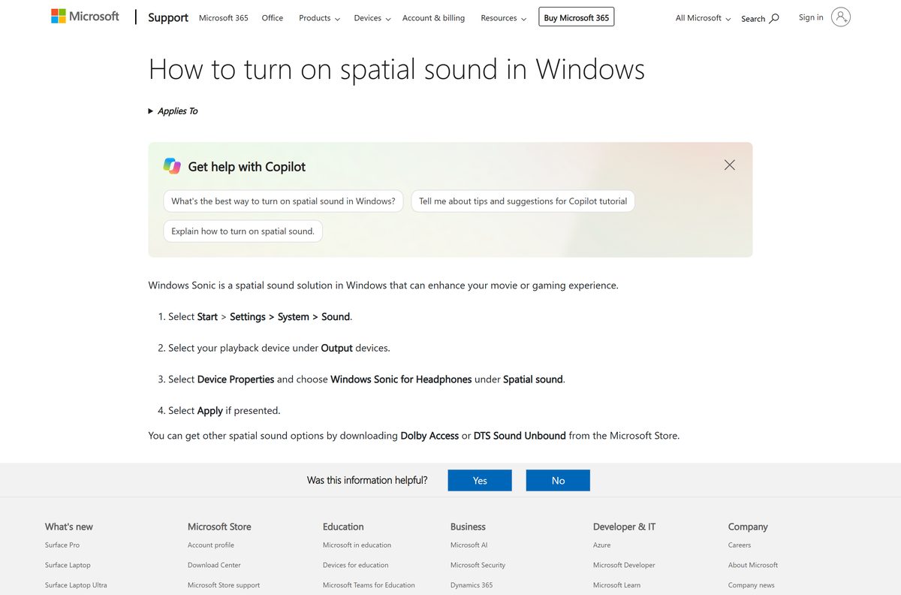Click the 'Developer & IT' footer heading
This screenshot has width=901, height=595.
[624, 527]
